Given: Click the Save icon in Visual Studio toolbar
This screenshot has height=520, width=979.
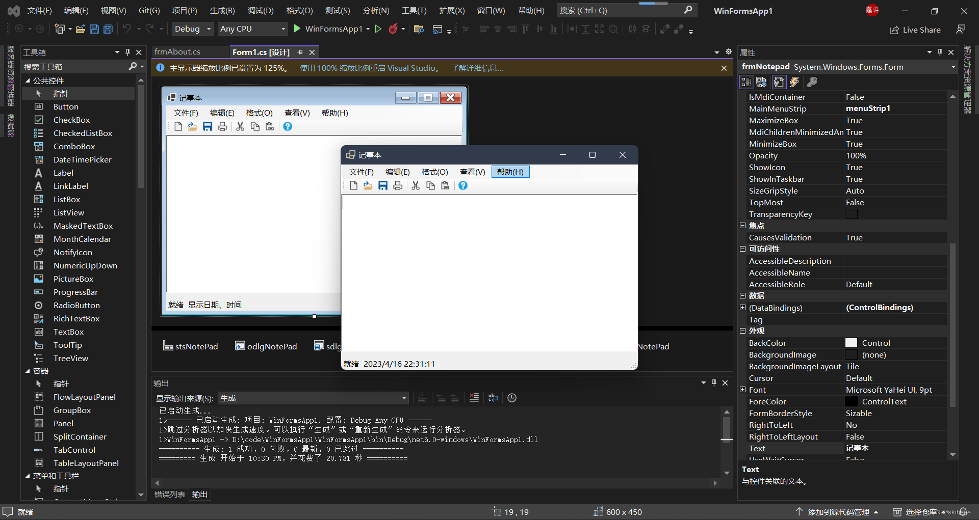Looking at the screenshot, I should click(x=94, y=29).
